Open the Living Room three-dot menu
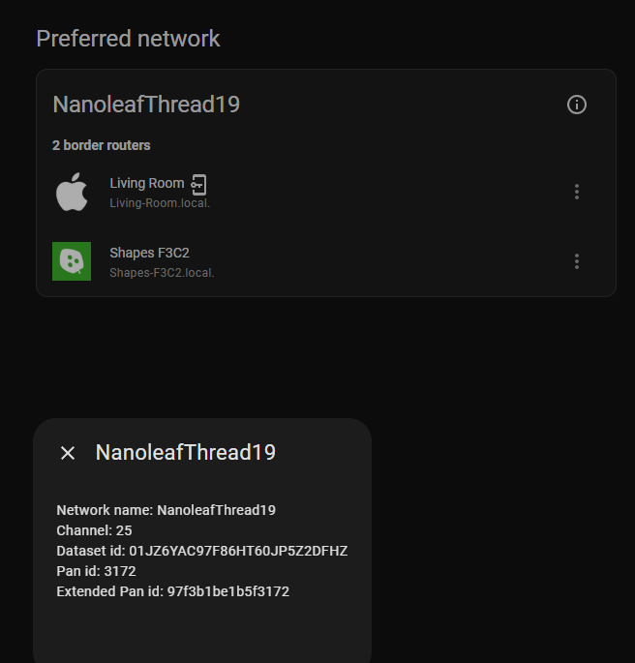 [x=577, y=192]
